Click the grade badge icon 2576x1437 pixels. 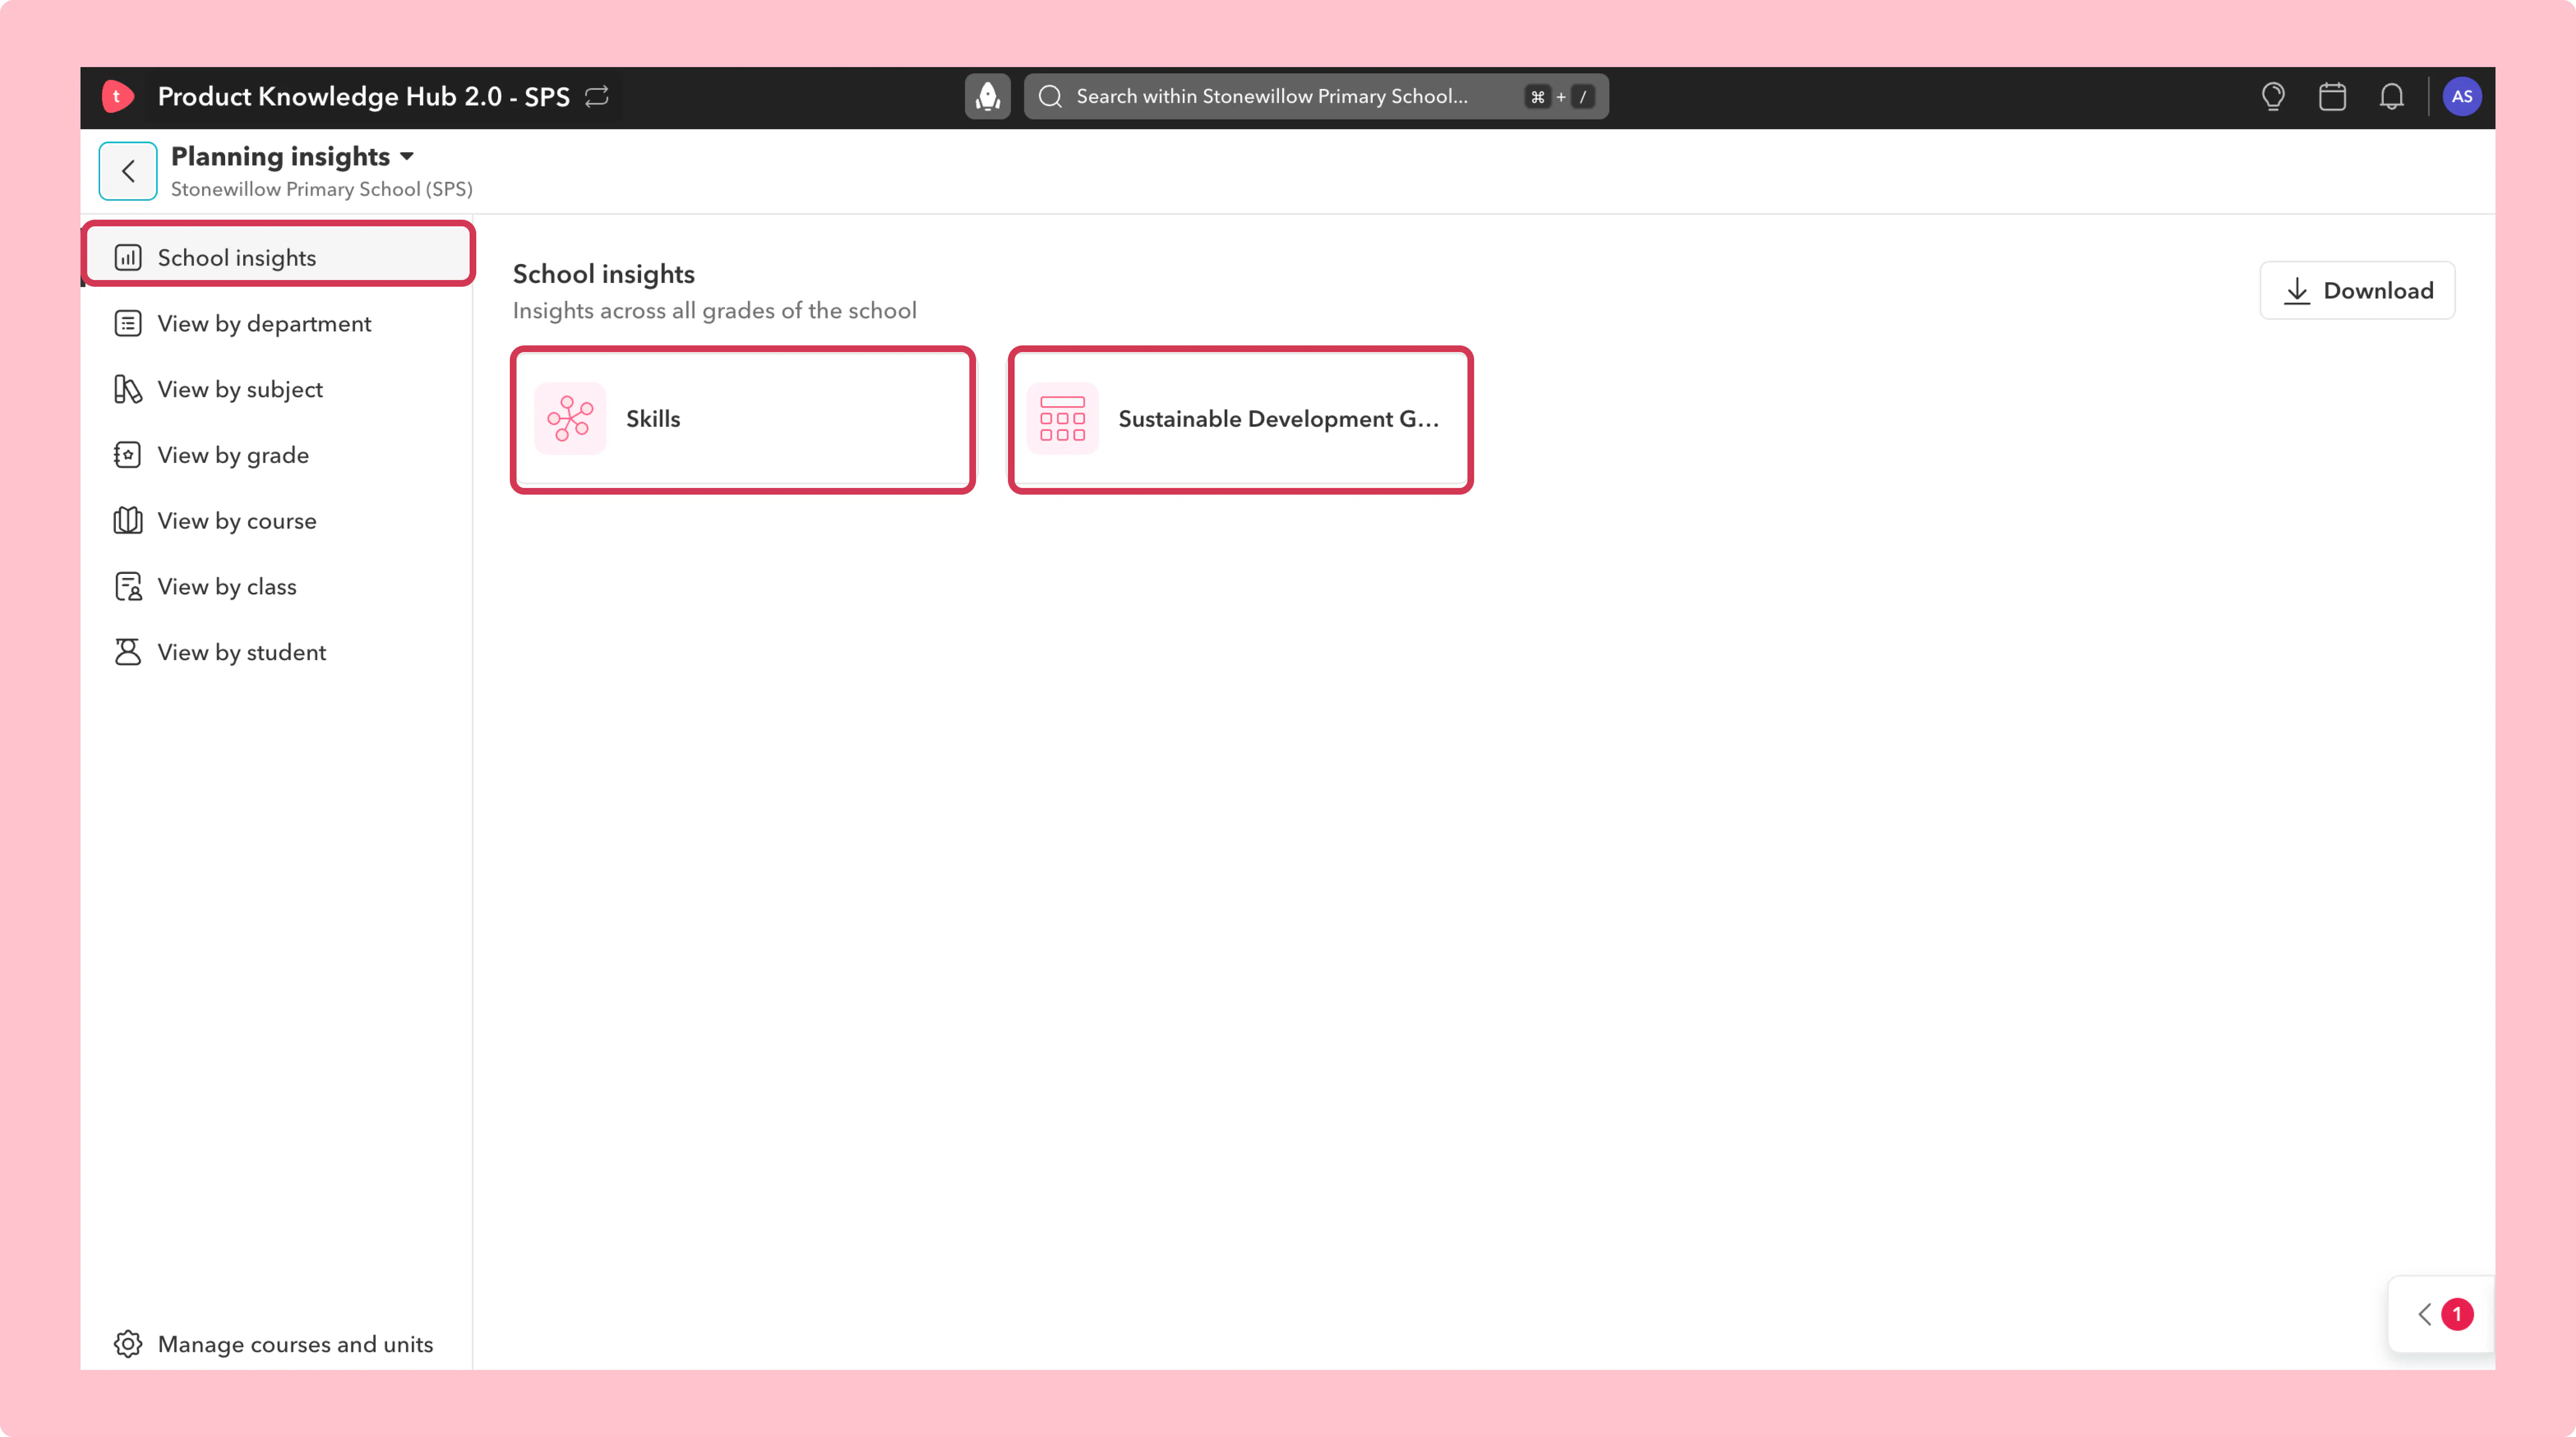128,455
